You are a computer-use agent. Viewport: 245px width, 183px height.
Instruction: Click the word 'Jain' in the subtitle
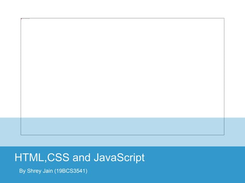tap(50, 171)
